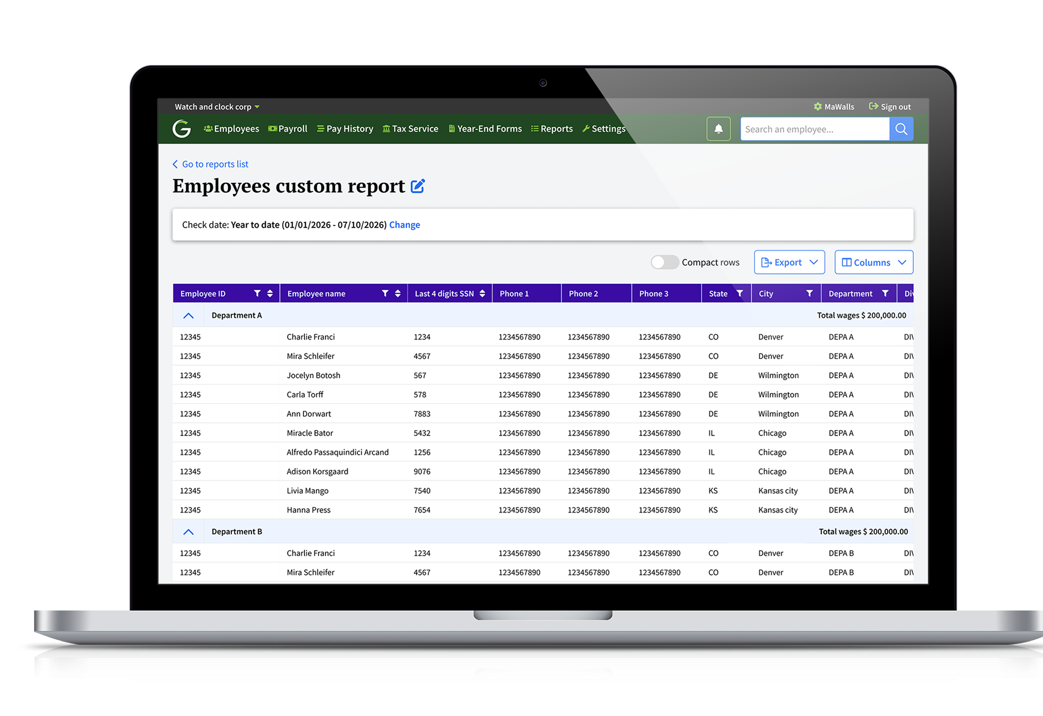Go to reports list link
The height and width of the screenshot is (716, 1043).
point(210,164)
